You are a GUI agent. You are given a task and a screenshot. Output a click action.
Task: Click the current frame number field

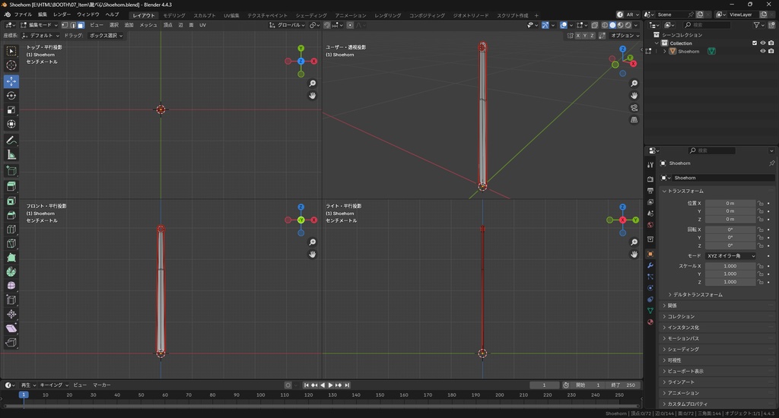545,385
